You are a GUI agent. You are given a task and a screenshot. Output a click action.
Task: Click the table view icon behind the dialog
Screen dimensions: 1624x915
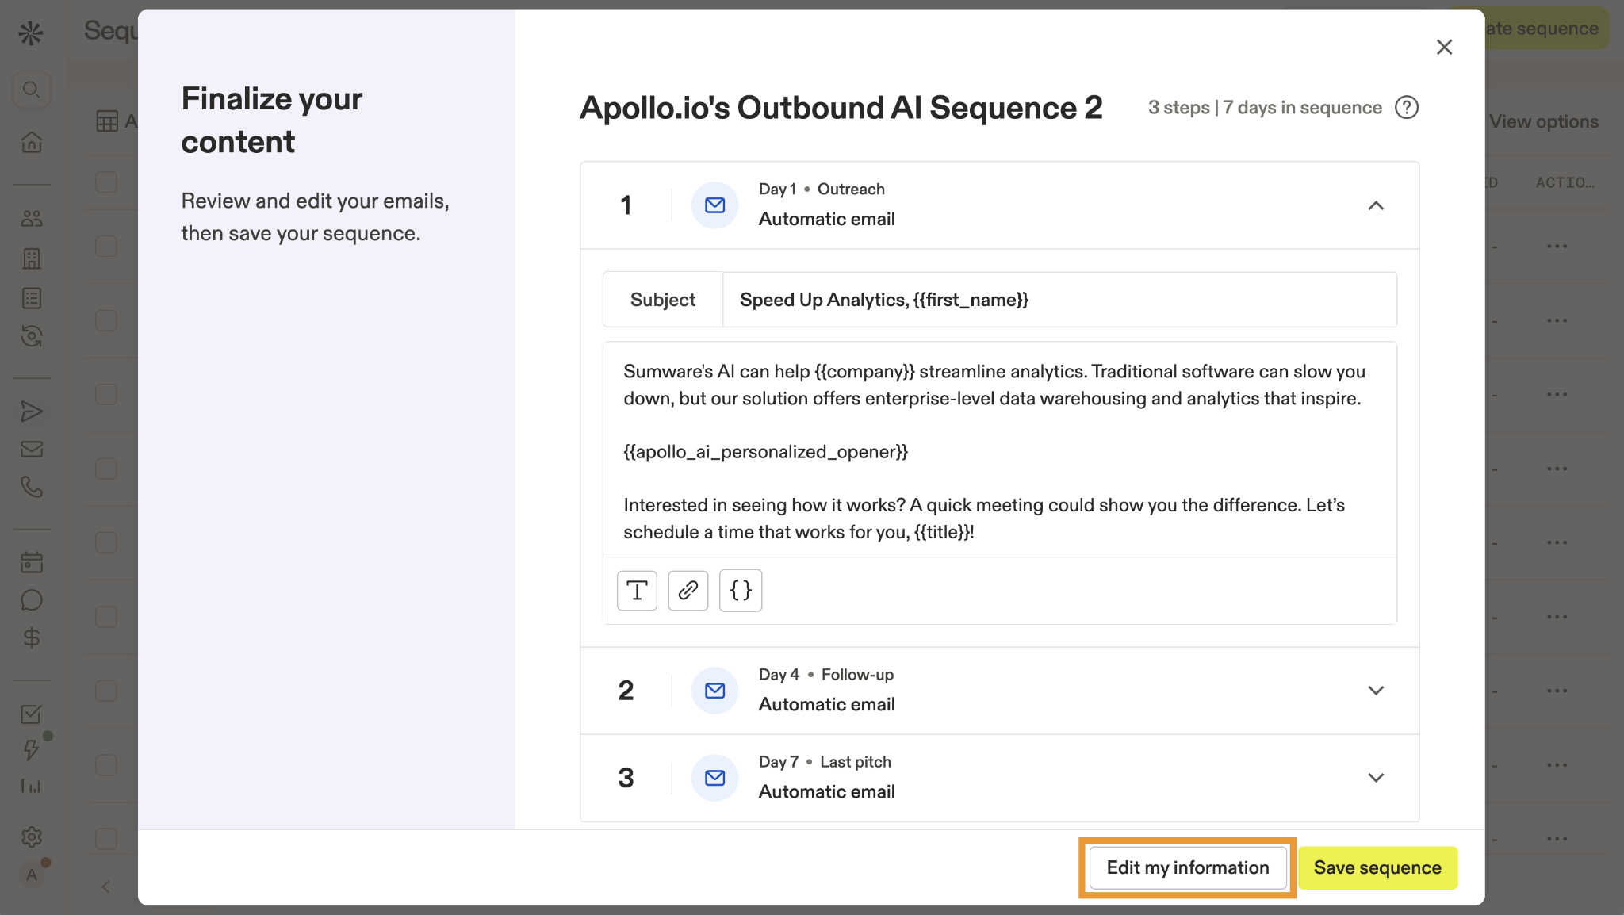[107, 121]
